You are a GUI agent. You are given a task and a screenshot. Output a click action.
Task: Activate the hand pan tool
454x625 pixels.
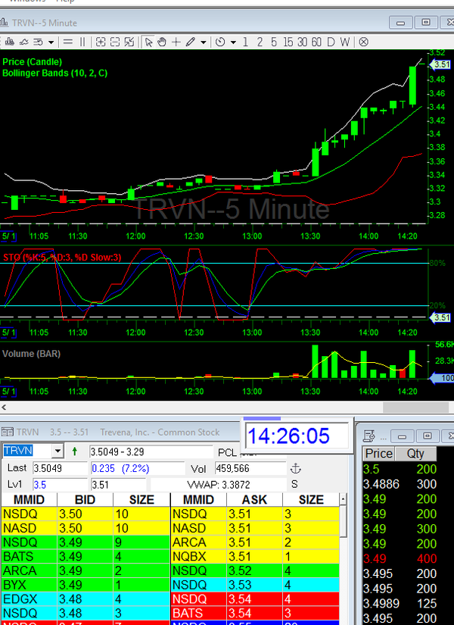pyautogui.click(x=163, y=42)
